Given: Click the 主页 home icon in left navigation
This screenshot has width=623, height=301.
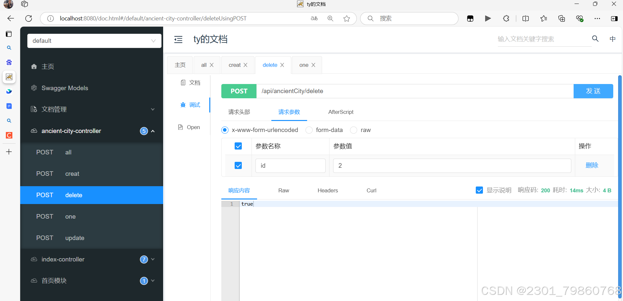Looking at the screenshot, I should 34,66.
